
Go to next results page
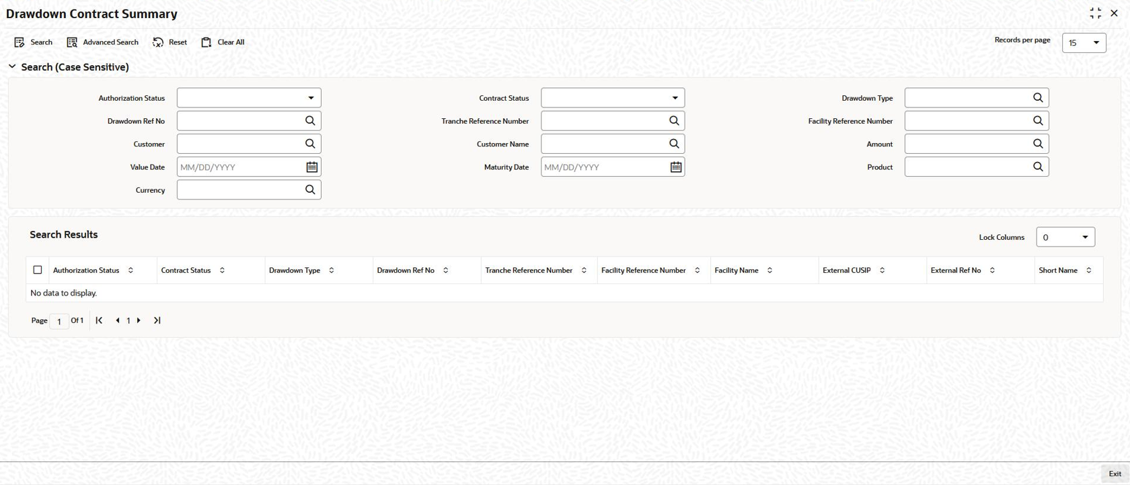point(139,320)
